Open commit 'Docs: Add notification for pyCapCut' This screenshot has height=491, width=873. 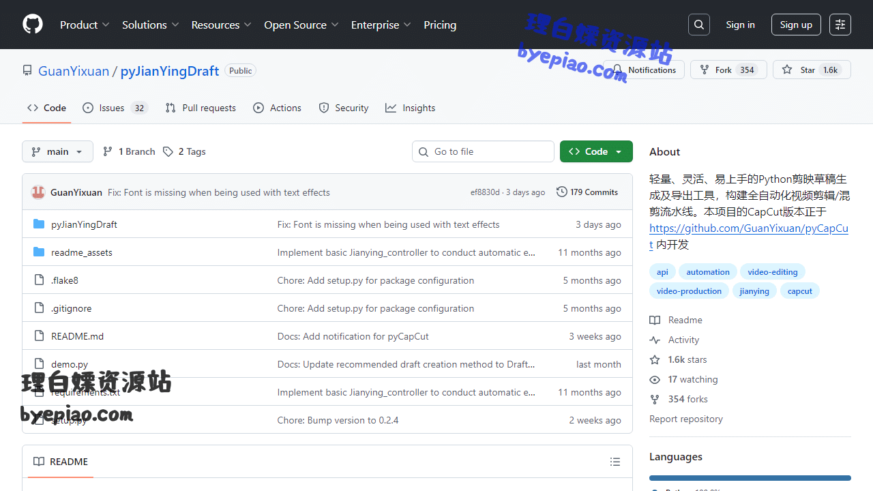353,336
